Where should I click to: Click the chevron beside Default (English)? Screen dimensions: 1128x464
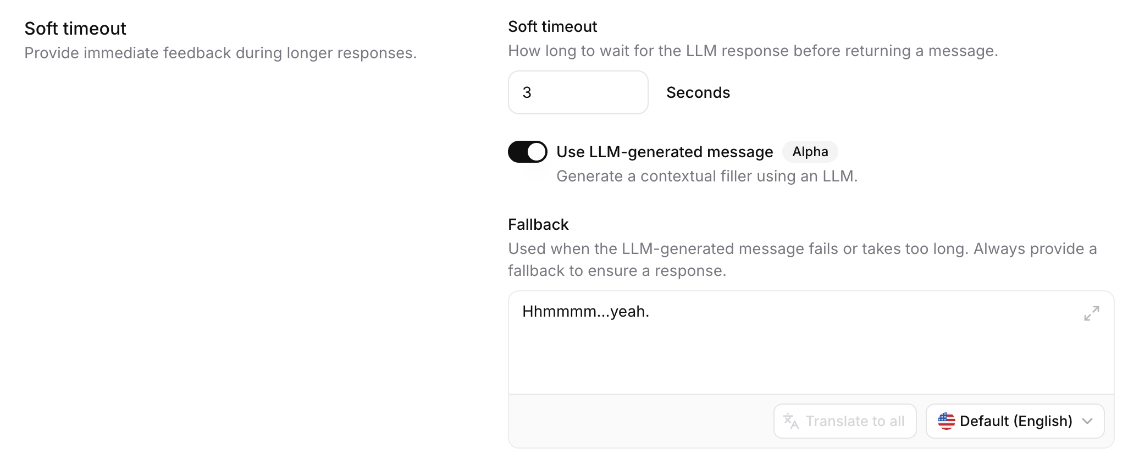click(x=1087, y=421)
